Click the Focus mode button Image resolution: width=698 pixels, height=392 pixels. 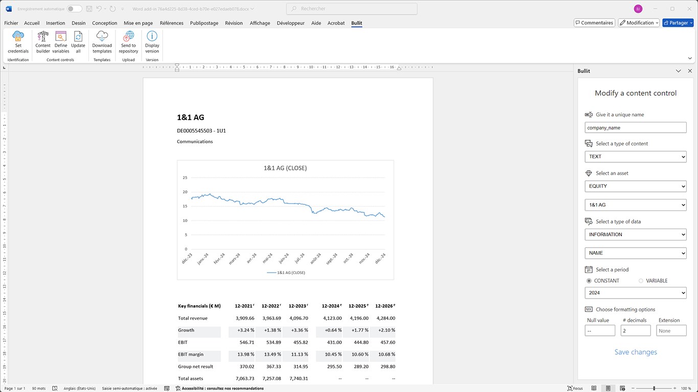tap(575, 388)
